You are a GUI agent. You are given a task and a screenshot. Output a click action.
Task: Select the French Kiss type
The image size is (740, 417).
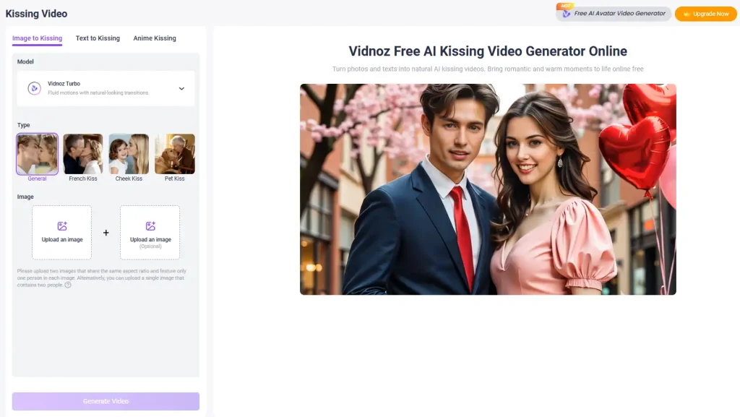click(82, 152)
